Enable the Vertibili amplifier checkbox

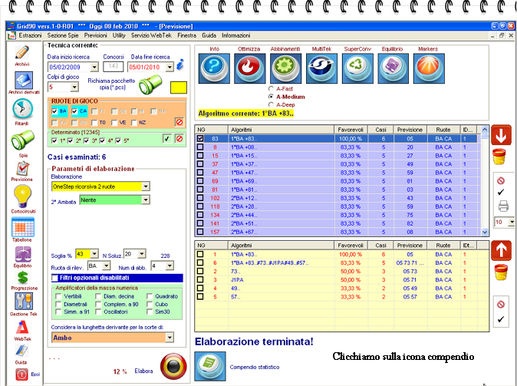pyautogui.click(x=58, y=296)
